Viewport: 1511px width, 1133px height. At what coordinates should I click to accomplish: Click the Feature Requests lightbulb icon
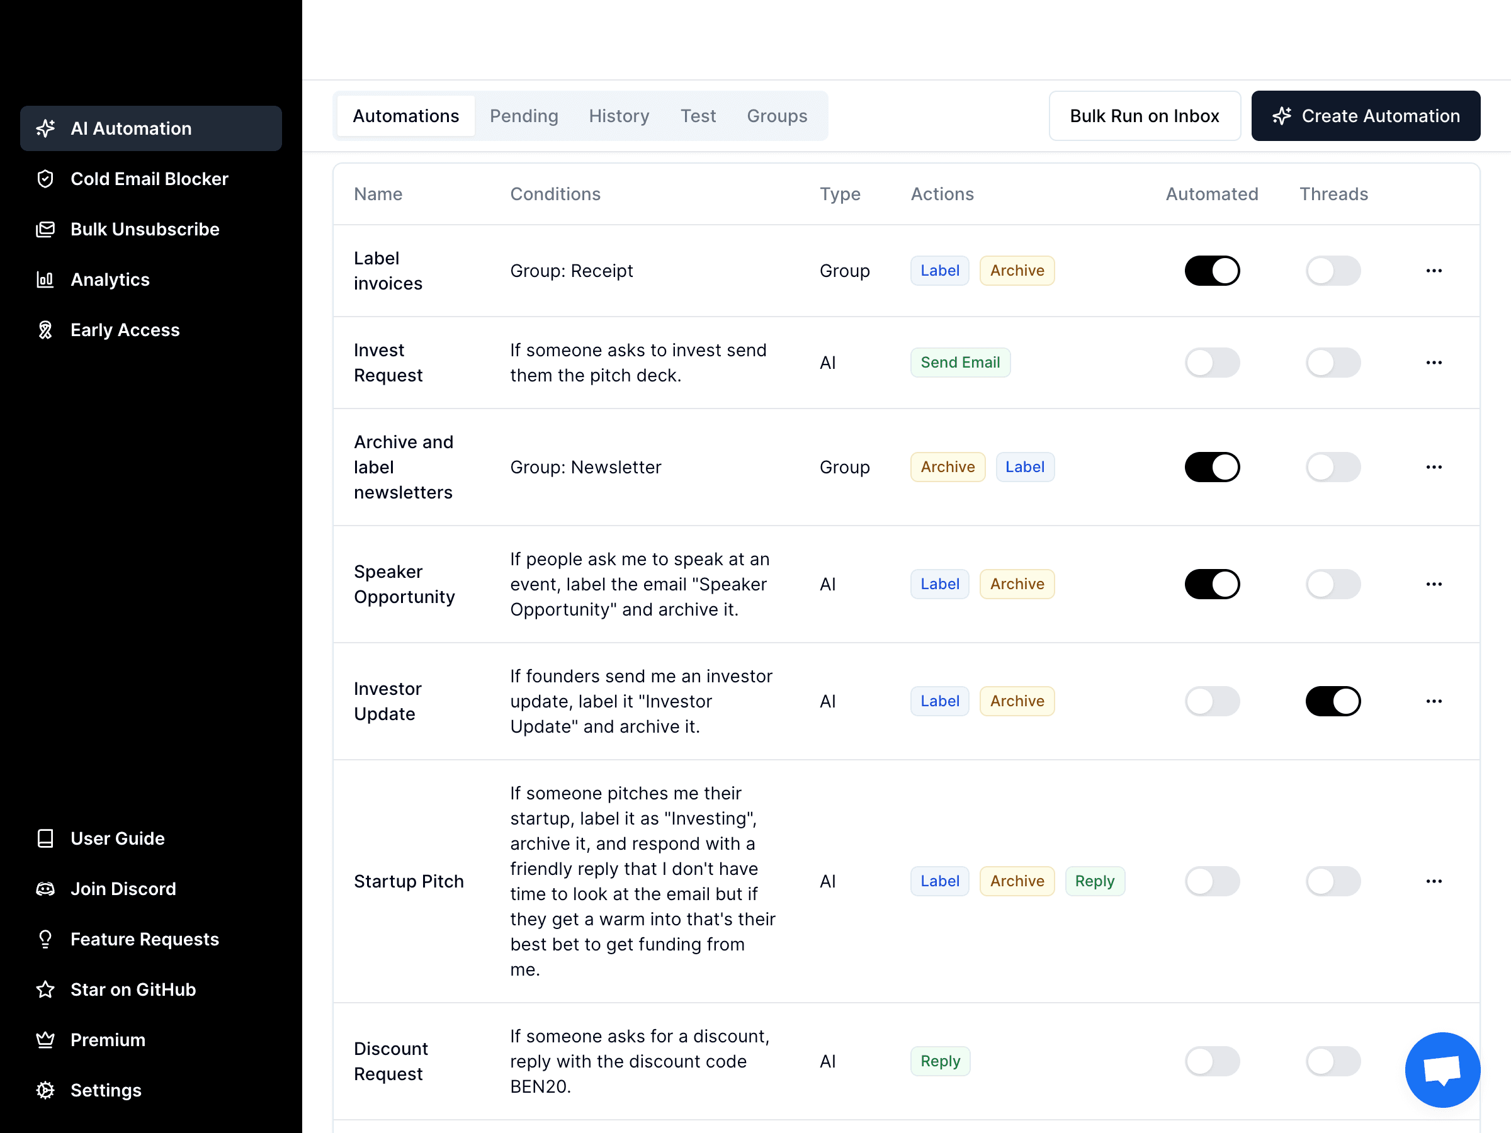[45, 939]
